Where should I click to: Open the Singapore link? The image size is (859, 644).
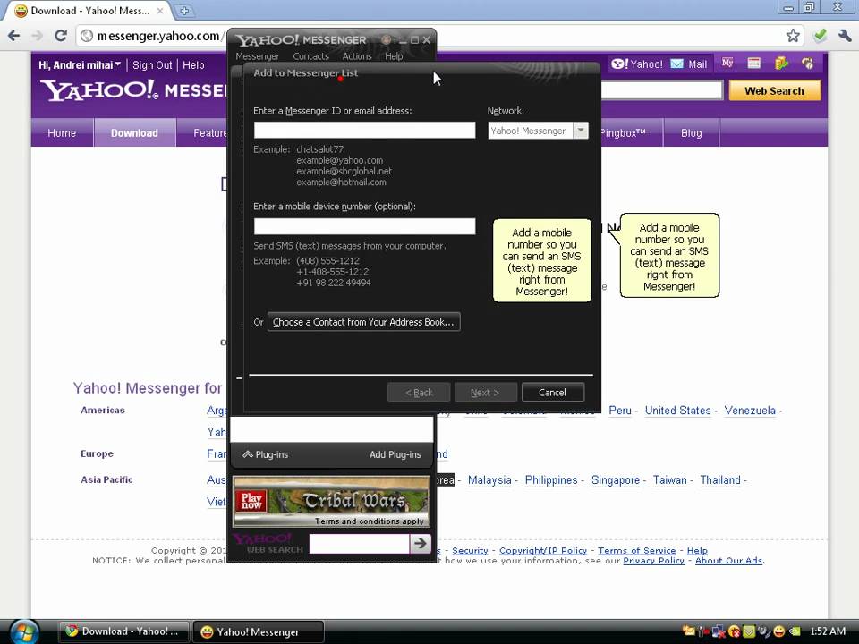[616, 480]
